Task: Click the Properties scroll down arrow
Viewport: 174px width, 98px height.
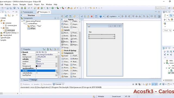Action: click(x=59, y=77)
